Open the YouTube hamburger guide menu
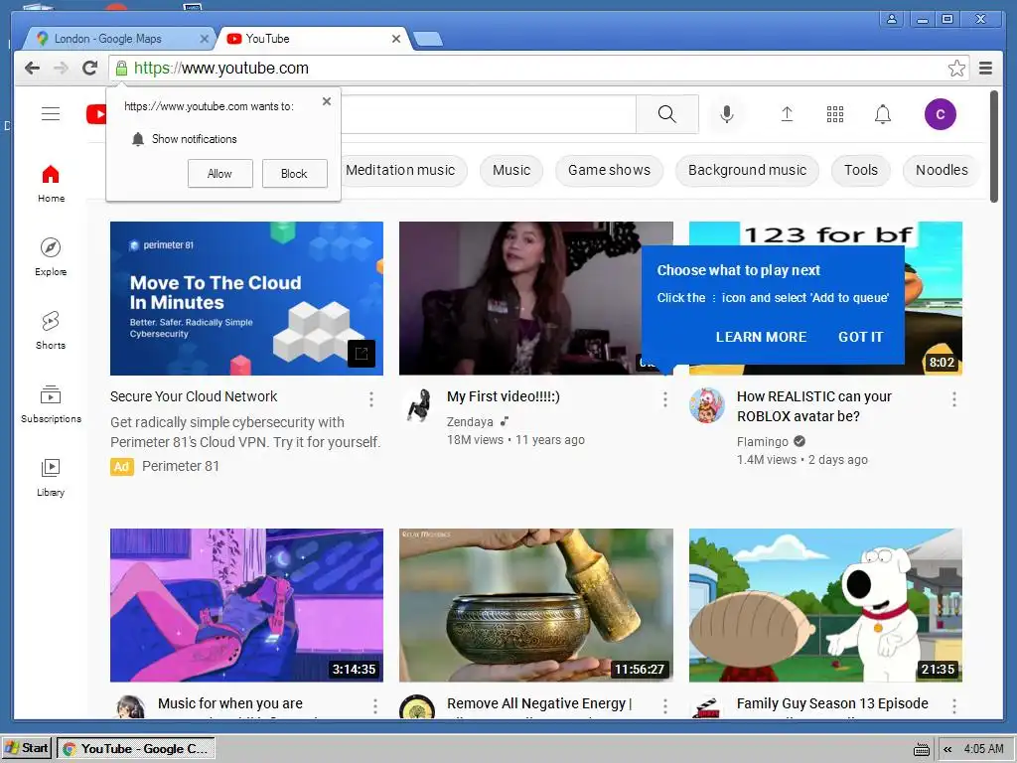The height and width of the screenshot is (763, 1017). 51,114
